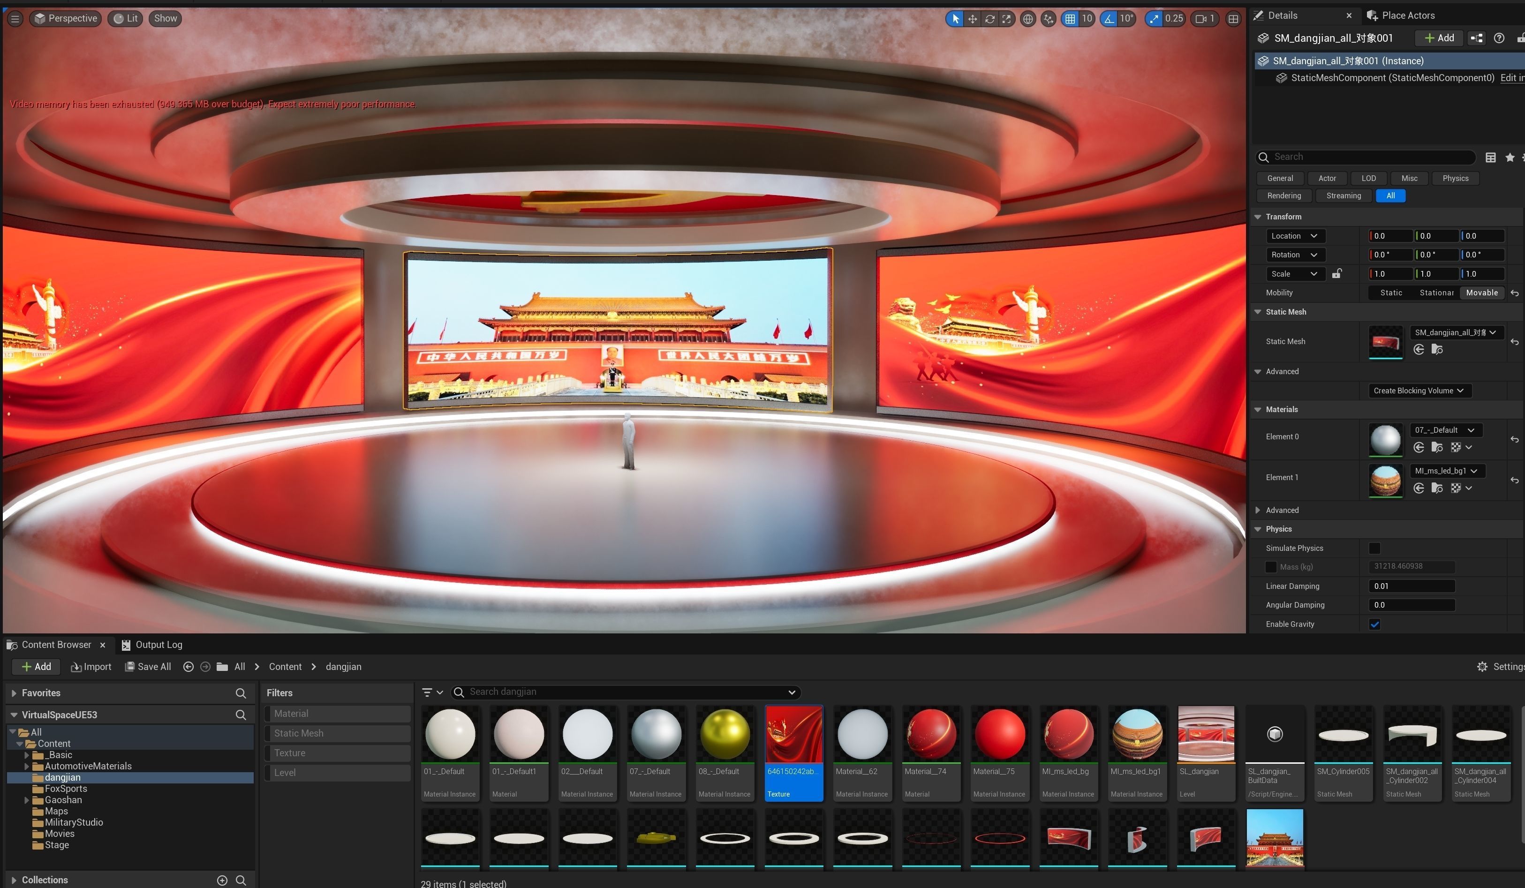Switch to the Output Log tab
Image resolution: width=1525 pixels, height=888 pixels.
(x=152, y=645)
